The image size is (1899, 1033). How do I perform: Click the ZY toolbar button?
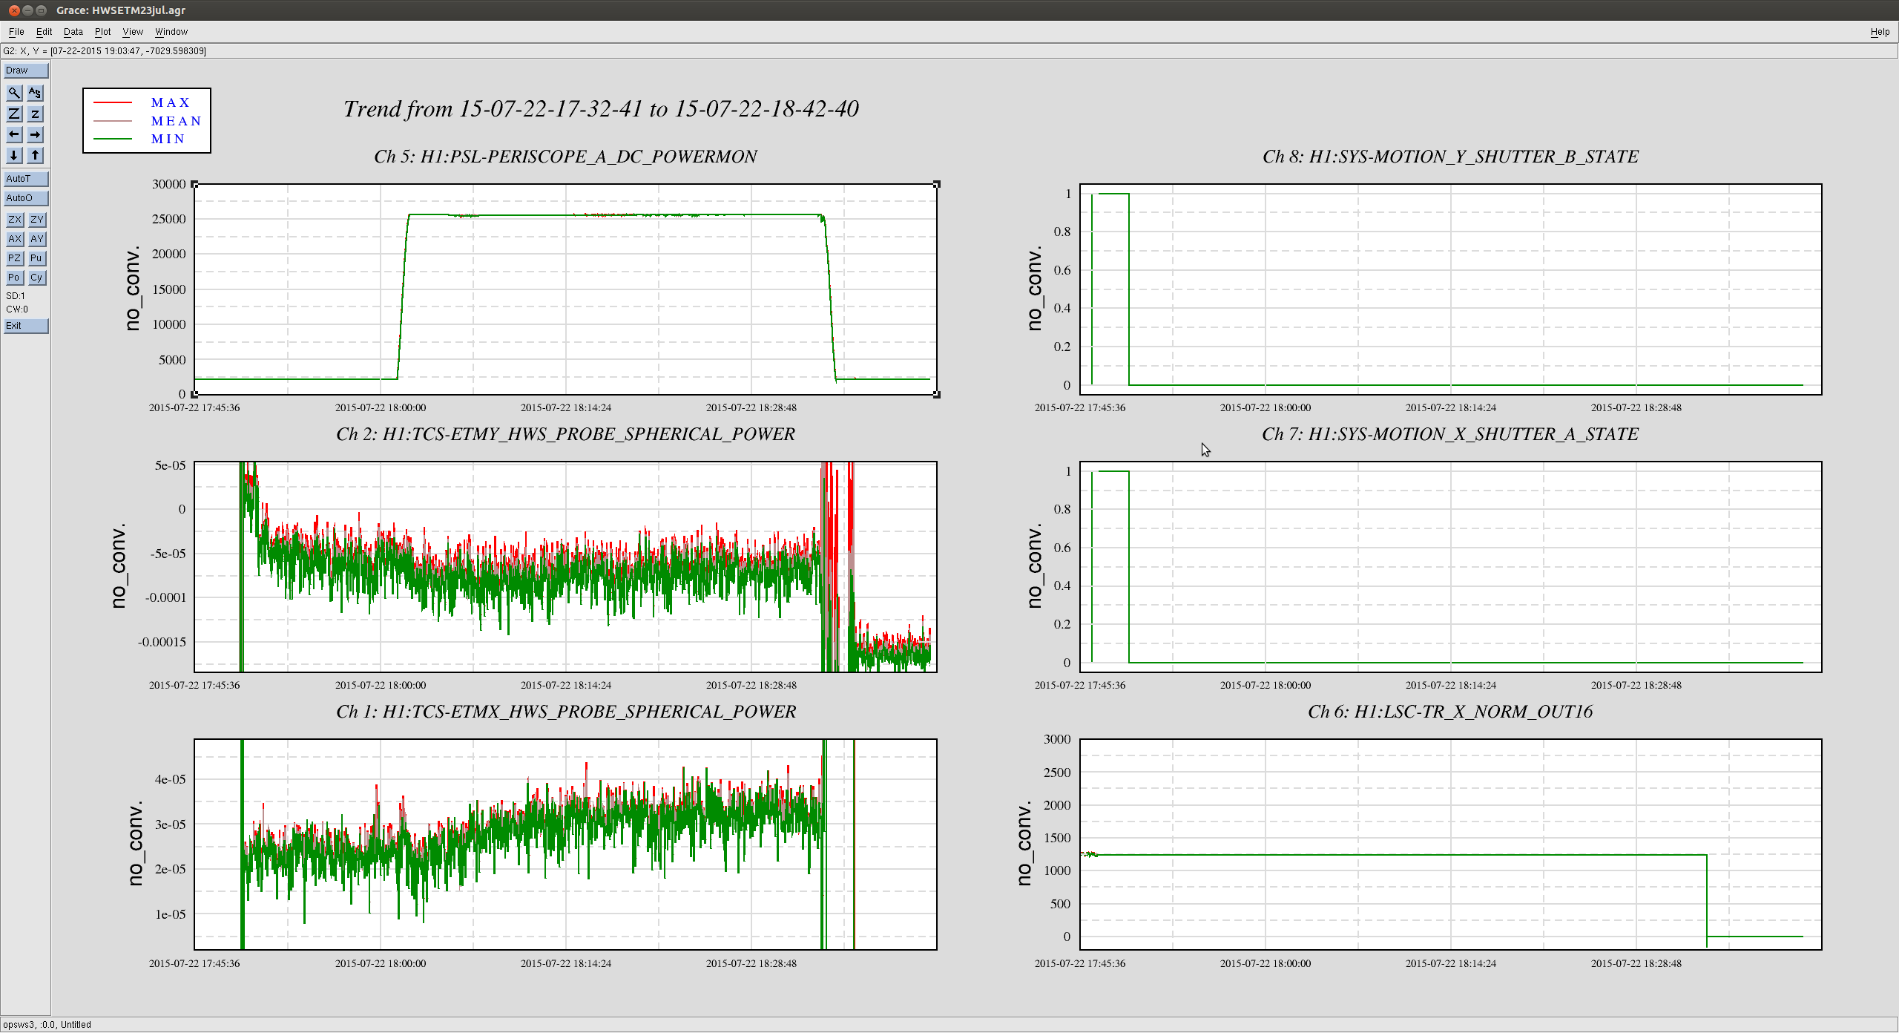pos(37,220)
